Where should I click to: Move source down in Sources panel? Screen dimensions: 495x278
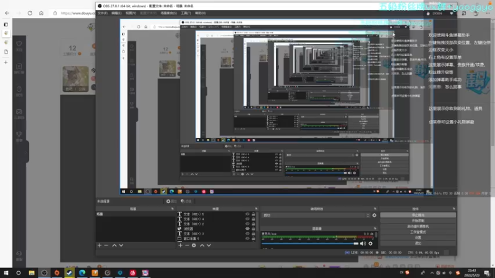point(209,245)
